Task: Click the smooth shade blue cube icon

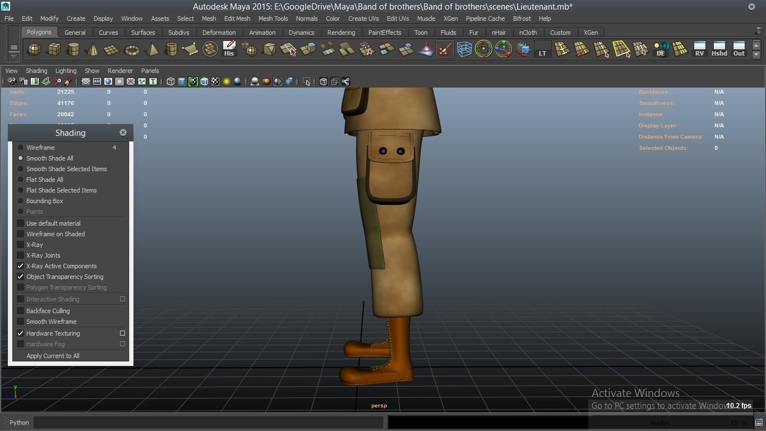Action: [x=182, y=81]
